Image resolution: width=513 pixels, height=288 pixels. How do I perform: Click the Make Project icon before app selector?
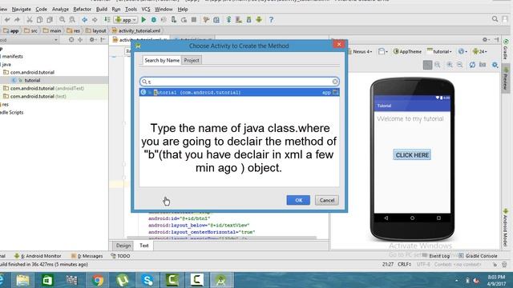(x=107, y=20)
